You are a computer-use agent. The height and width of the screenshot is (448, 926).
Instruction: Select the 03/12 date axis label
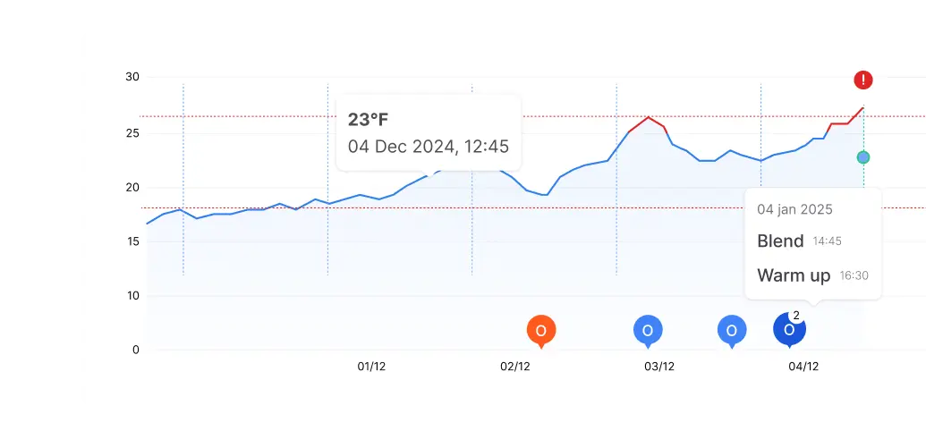point(659,367)
